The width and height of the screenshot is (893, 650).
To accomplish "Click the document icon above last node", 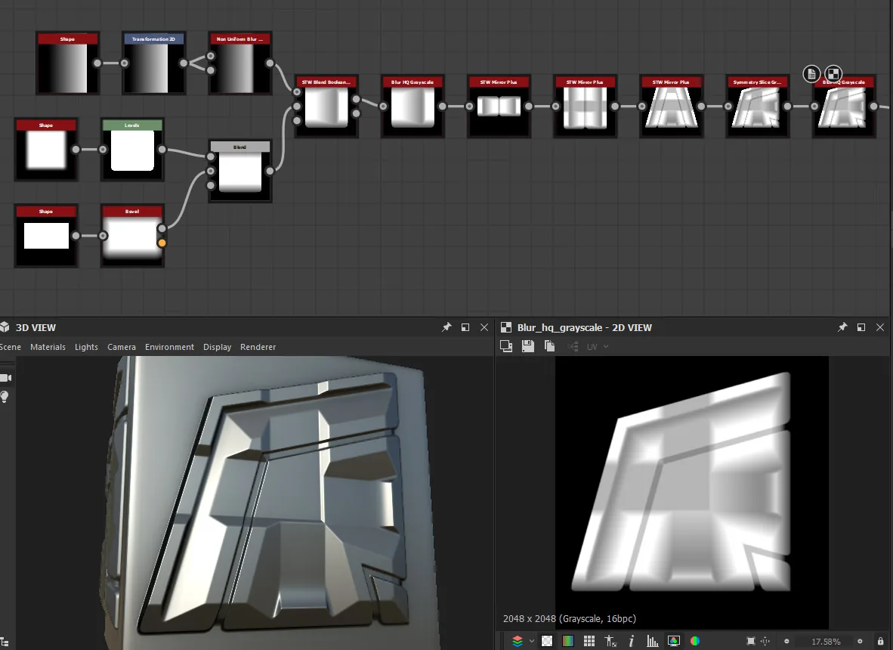I will click(811, 73).
